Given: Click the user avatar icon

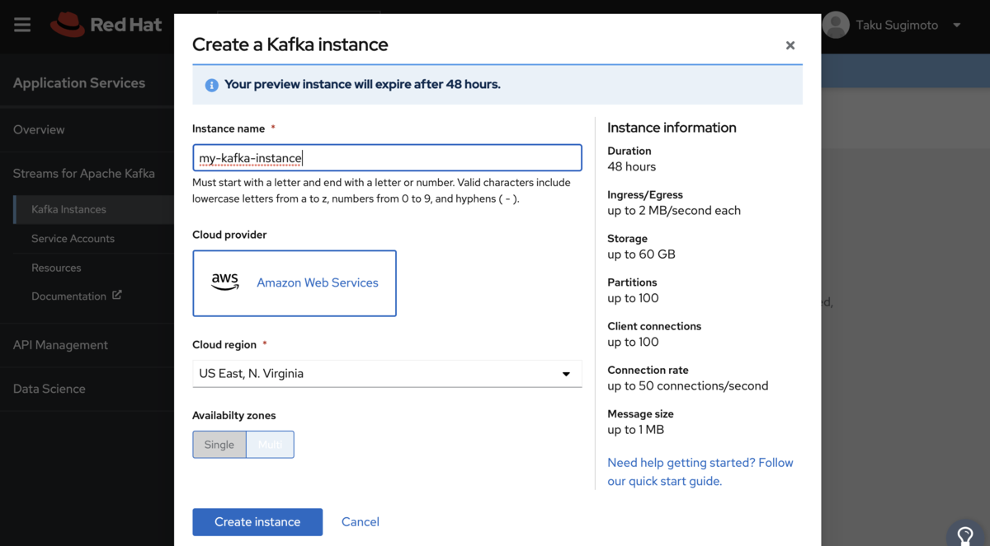Looking at the screenshot, I should tap(836, 25).
